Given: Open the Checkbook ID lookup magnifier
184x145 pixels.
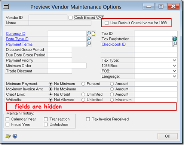Looking at the screenshot, I should (175, 44).
